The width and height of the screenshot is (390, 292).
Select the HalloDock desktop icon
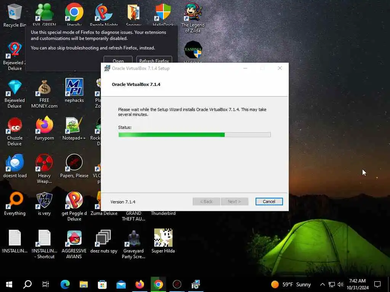point(163,15)
